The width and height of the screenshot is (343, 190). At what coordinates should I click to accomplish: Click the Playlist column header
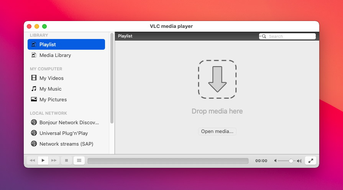click(125, 36)
